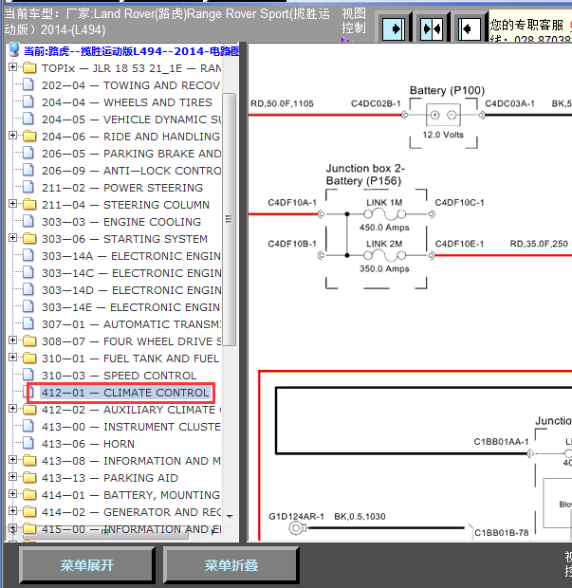Expand the 413-13 PARKING AID node
The image size is (572, 588).
click(12, 477)
